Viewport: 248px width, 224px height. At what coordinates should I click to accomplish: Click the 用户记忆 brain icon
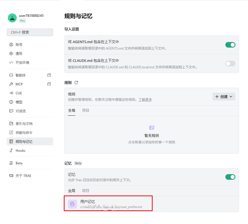(x=72, y=204)
